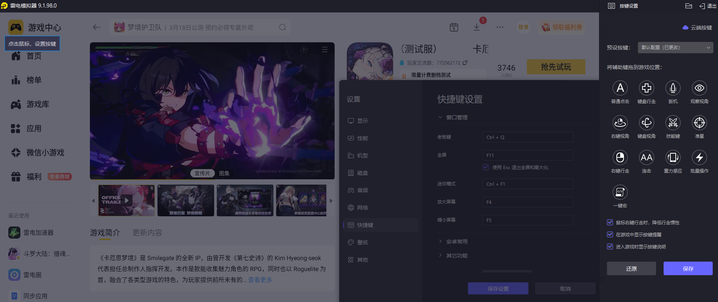Select the 扳机 trigger key icon
The image size is (718, 302).
coord(673,88)
